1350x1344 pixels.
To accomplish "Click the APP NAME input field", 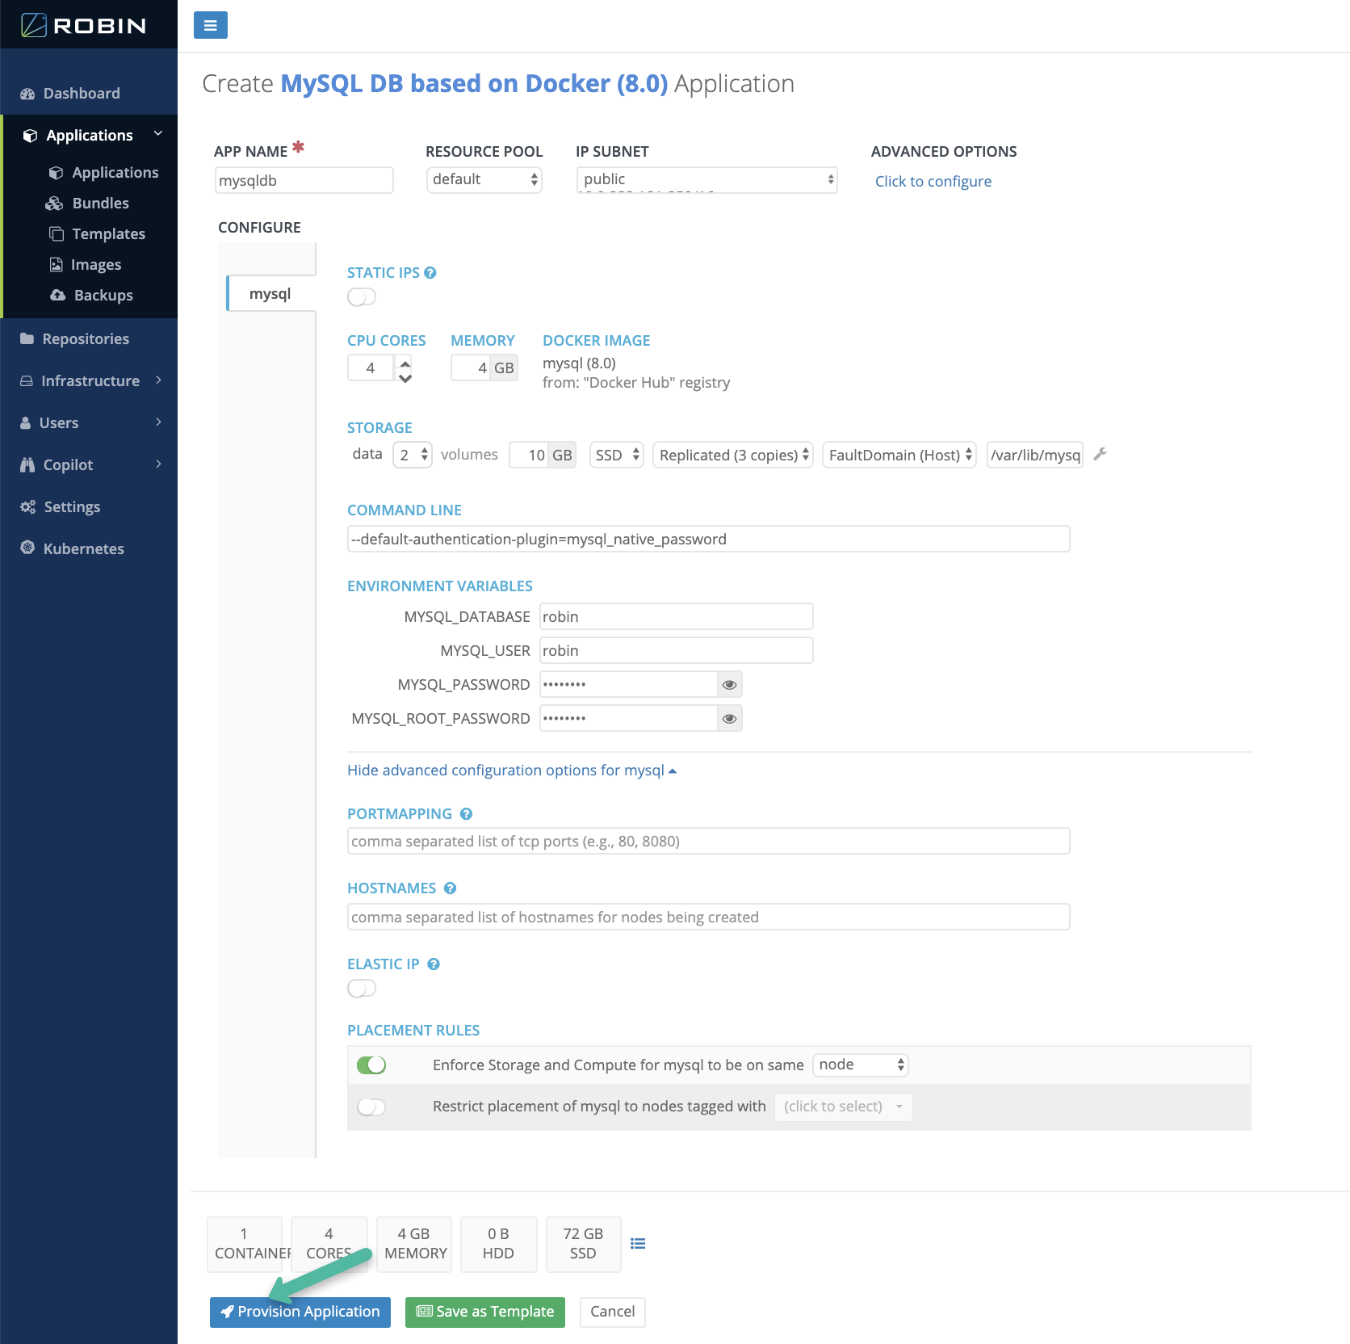I will point(304,180).
